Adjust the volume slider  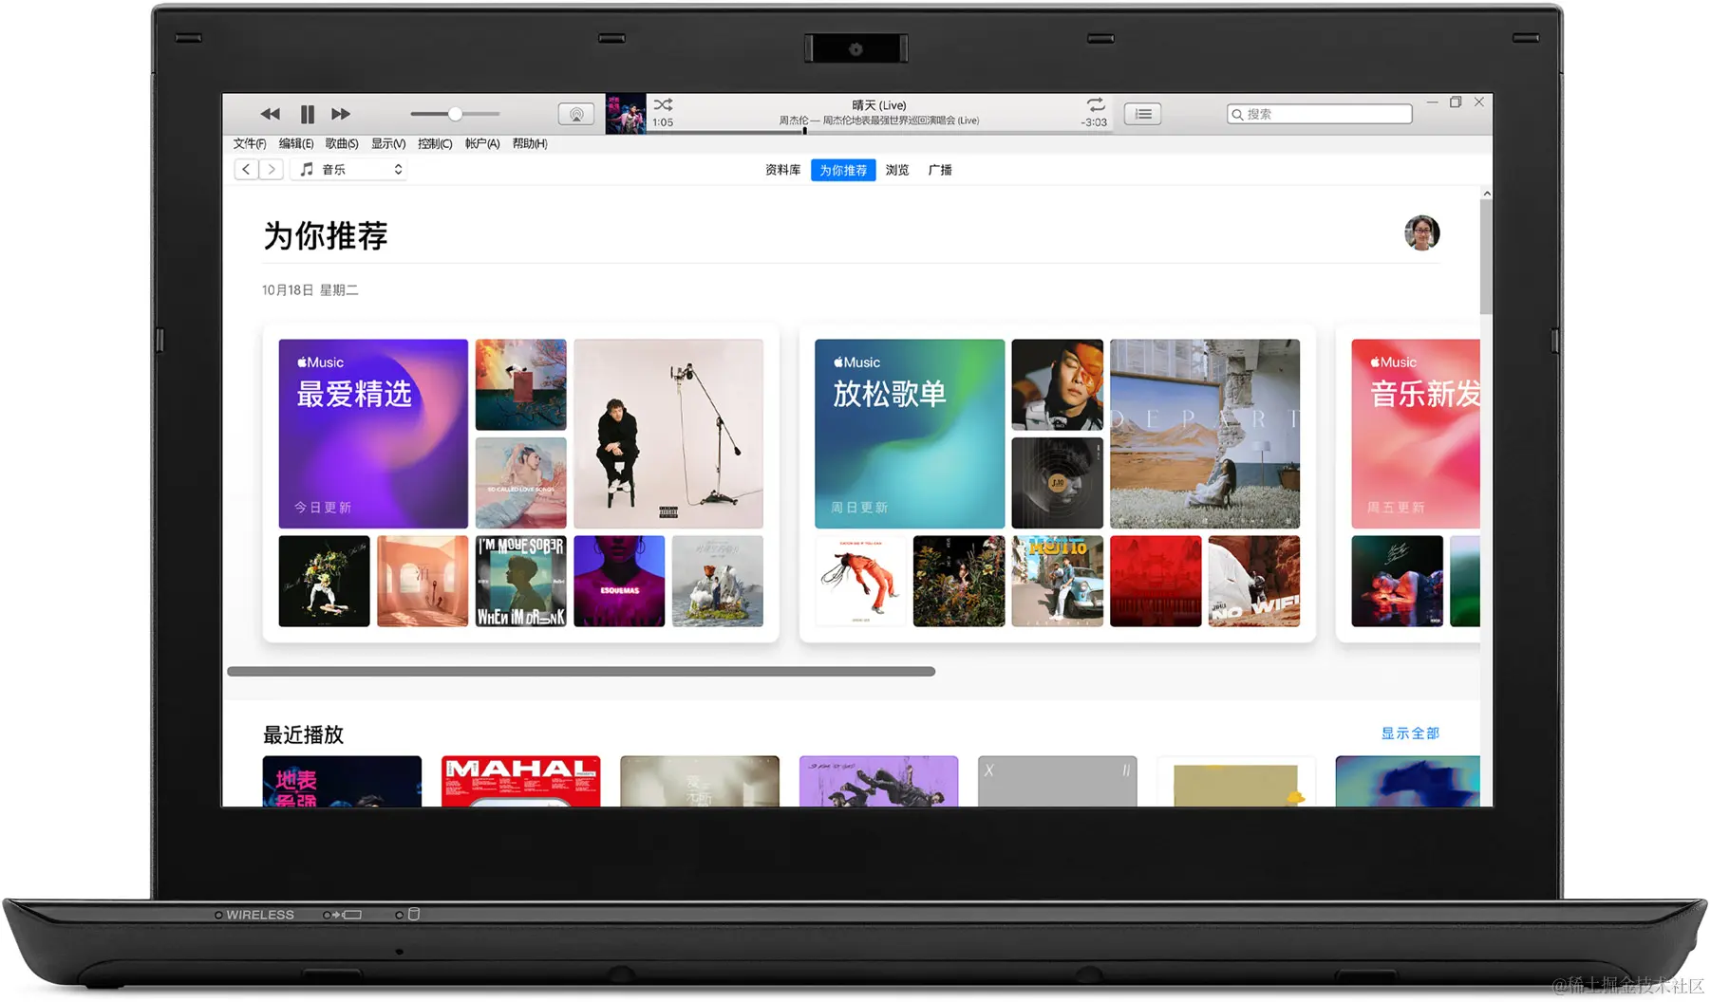tap(454, 114)
